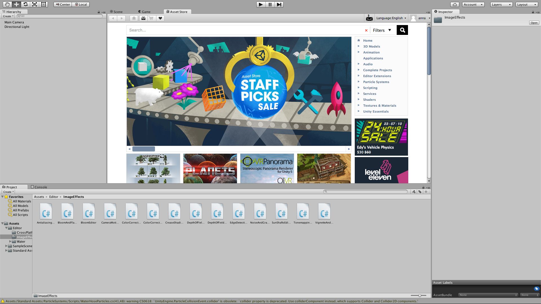Select the Hand tool in toolbar

tap(7, 4)
